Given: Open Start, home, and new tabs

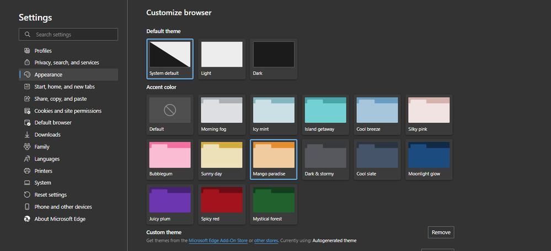Looking at the screenshot, I should [68, 87].
